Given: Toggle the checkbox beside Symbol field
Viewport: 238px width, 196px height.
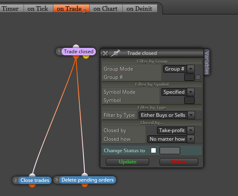Looking at the screenshot, I should point(198,100).
